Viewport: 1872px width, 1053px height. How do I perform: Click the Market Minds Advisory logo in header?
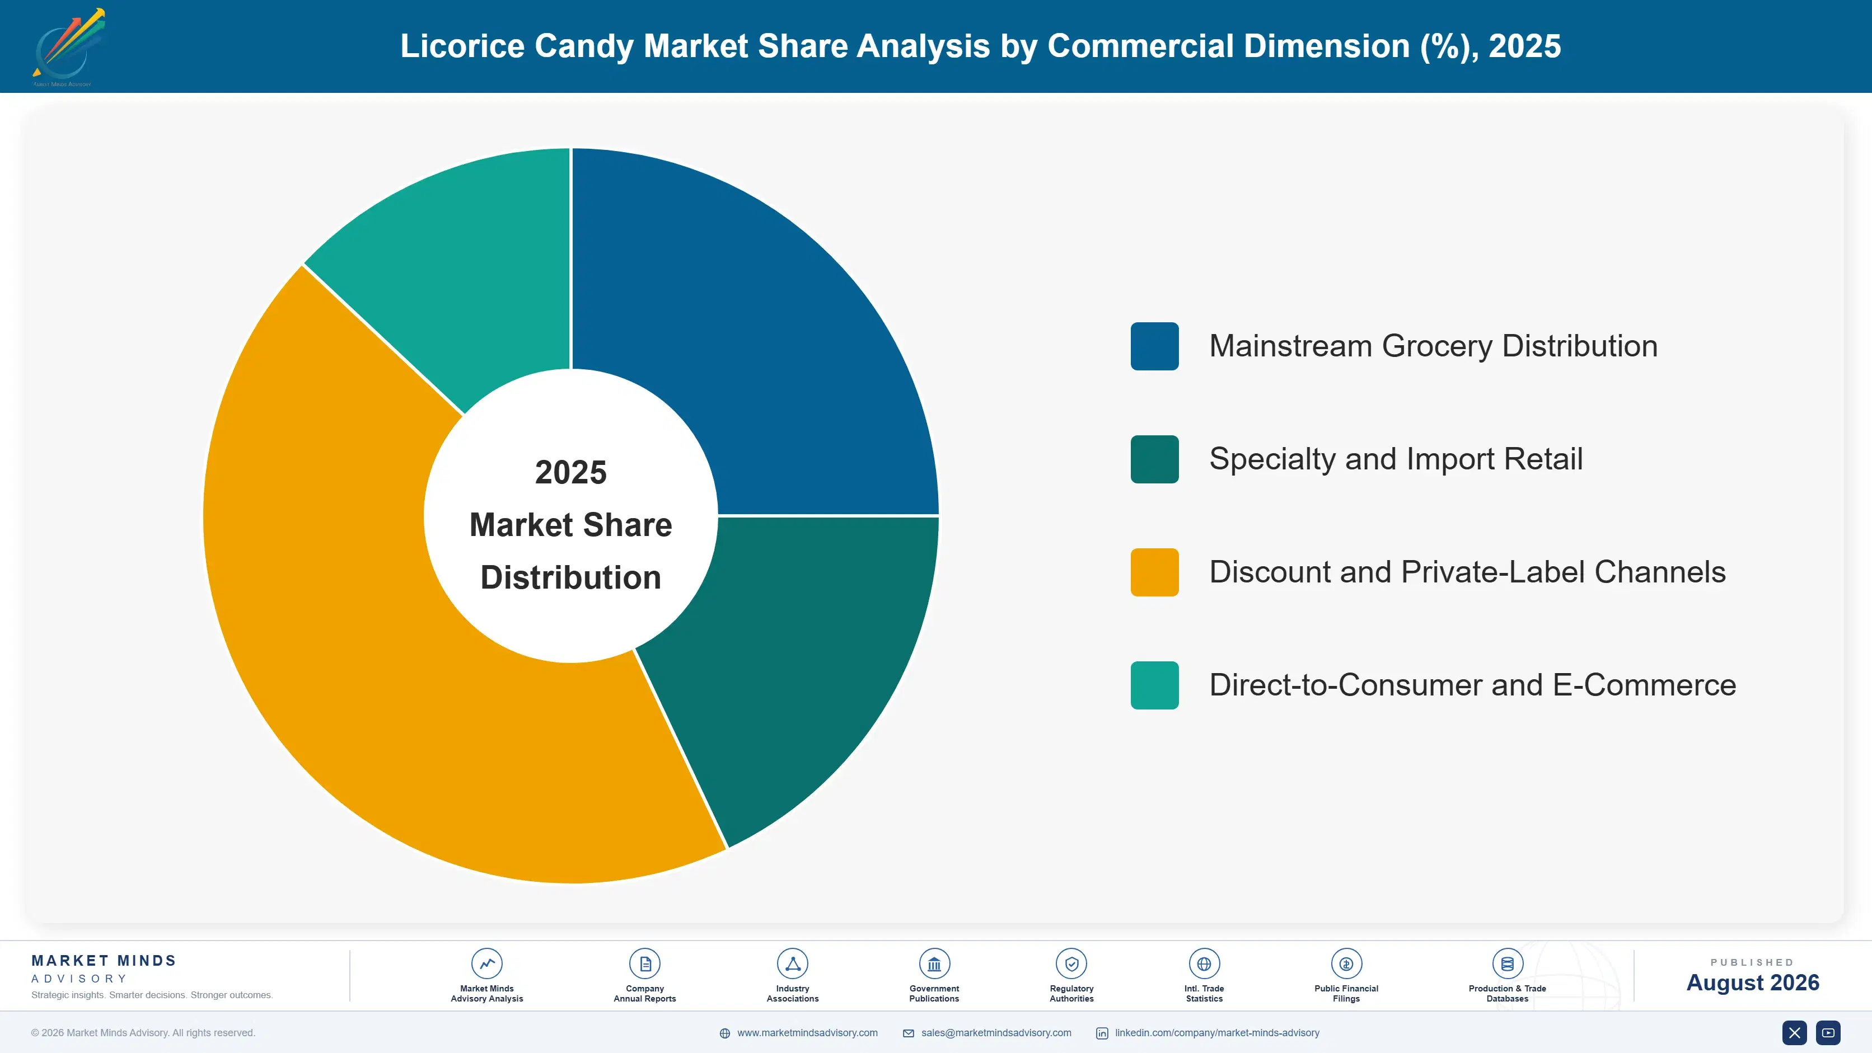(69, 47)
